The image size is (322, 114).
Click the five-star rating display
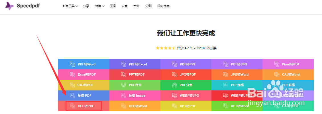(x=166, y=48)
